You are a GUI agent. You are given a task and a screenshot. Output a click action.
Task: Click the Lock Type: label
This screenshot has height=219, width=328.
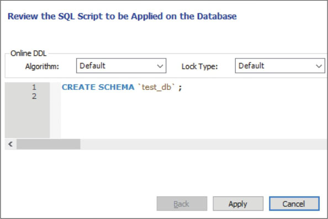(199, 66)
